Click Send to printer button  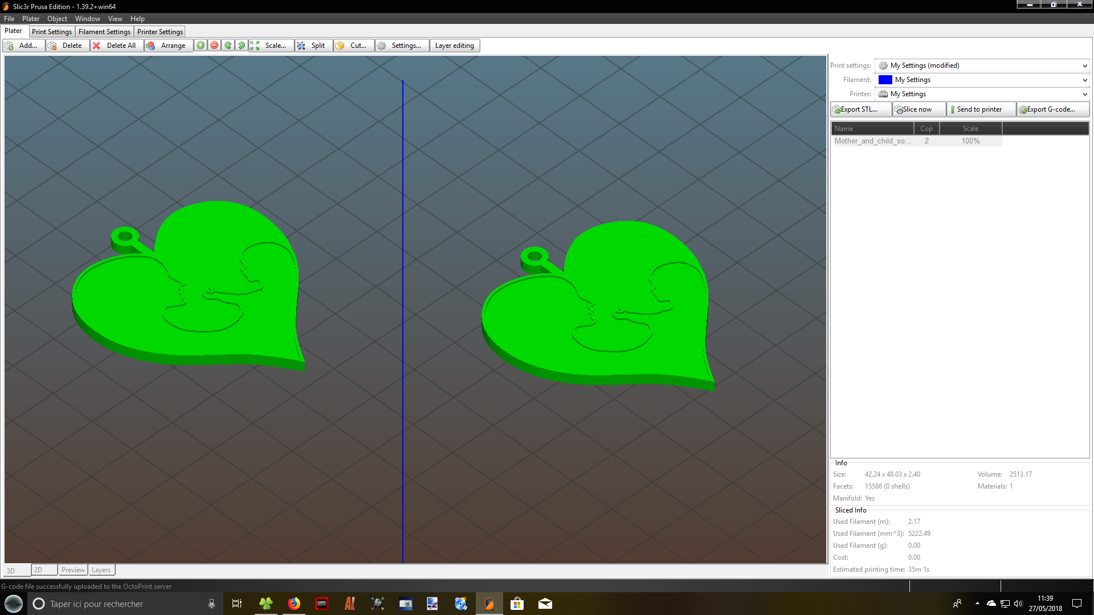(981, 109)
